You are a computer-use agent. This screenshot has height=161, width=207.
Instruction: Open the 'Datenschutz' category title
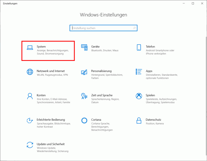click(153, 120)
